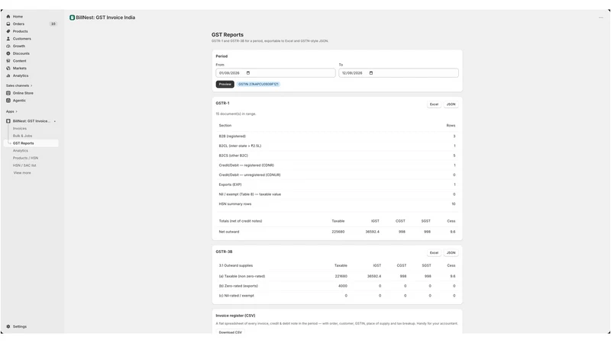Open the Markets menu item
The width and height of the screenshot is (611, 343).
point(20,68)
